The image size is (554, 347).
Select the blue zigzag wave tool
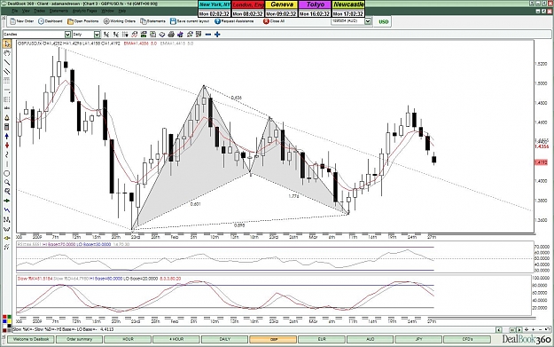(x=7, y=210)
